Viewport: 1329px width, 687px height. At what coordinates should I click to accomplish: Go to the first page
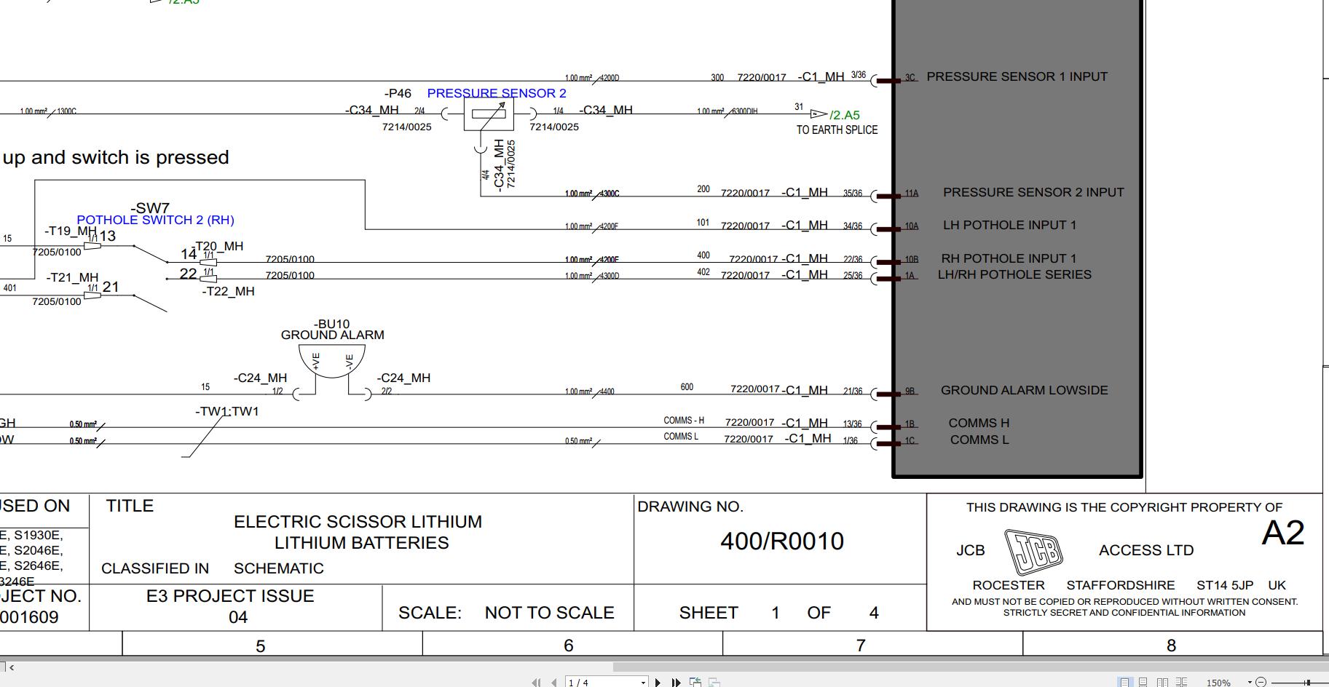pos(536,683)
